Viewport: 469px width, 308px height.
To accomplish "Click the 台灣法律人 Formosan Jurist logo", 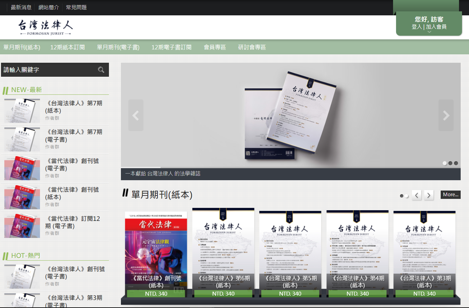I will (45, 27).
